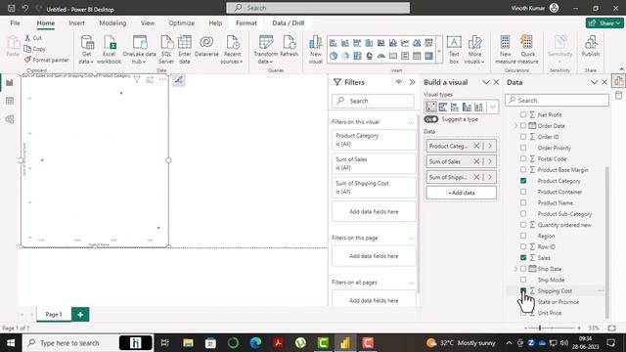The image size is (626, 352).
Task: Switch to Report view in sidebar
Action: 10,83
